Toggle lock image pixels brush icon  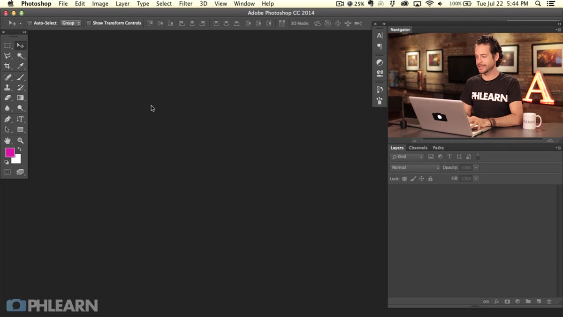(x=413, y=179)
